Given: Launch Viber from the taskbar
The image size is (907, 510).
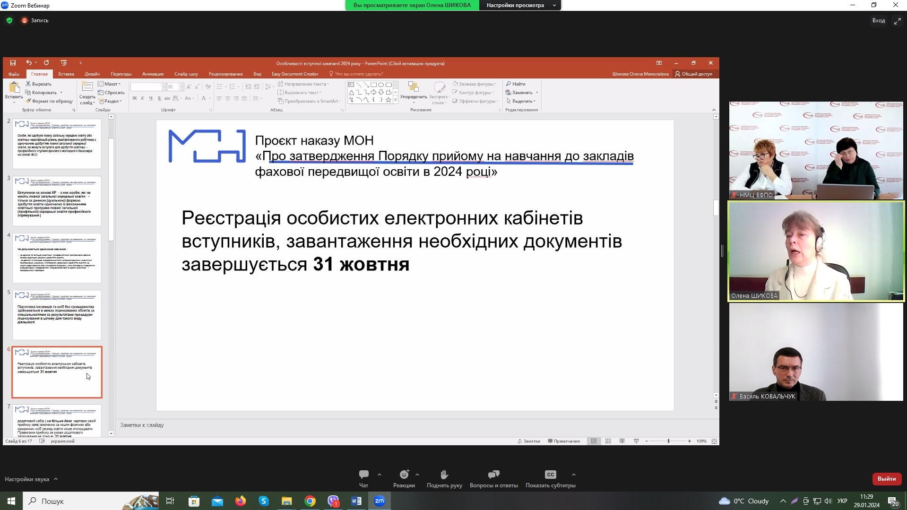Looking at the screenshot, I should click(x=333, y=501).
